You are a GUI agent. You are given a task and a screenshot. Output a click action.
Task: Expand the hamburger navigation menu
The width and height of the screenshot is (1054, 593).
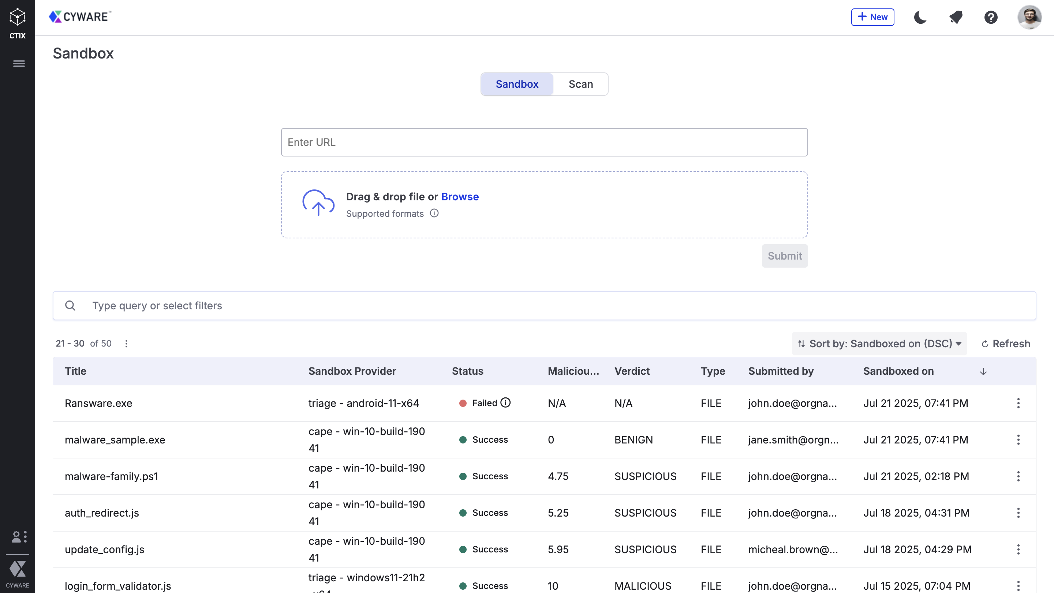click(19, 64)
